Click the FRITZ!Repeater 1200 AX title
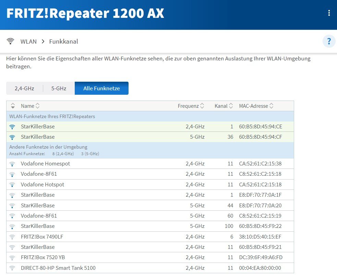The height and width of the screenshot is (277, 337). (x=85, y=13)
